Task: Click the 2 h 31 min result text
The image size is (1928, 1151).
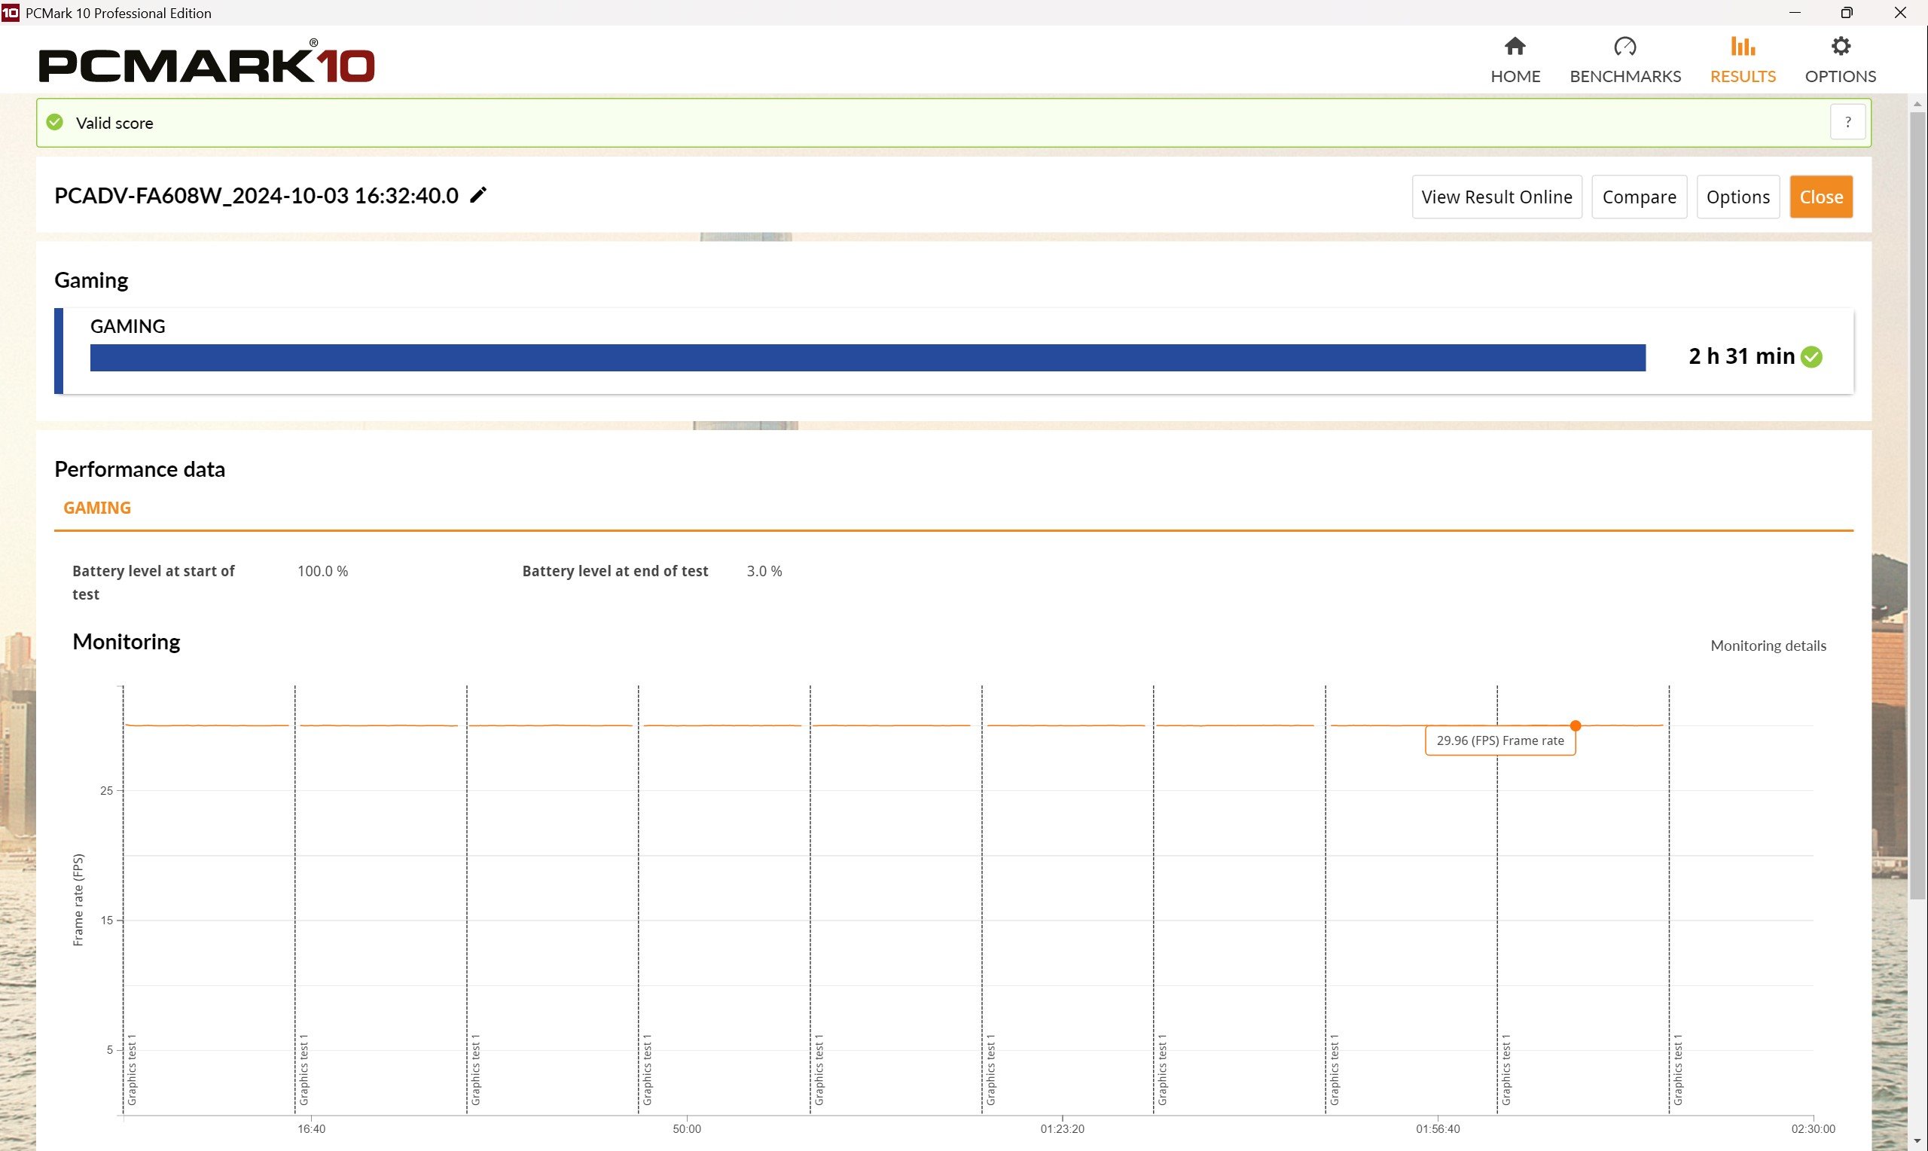Action: [x=1741, y=356]
